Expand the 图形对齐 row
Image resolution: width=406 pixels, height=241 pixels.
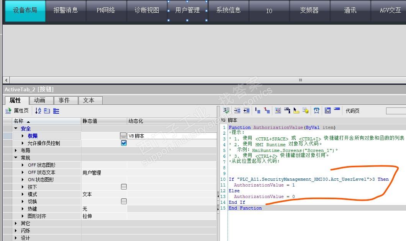[x=23, y=216]
